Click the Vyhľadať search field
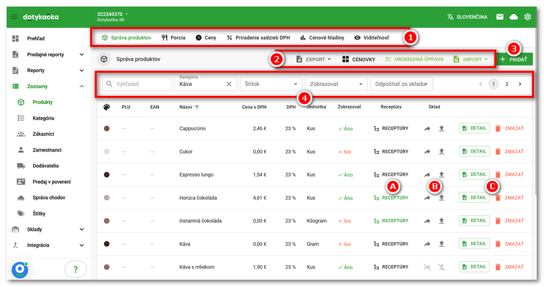The height and width of the screenshot is (287, 544). tap(137, 84)
